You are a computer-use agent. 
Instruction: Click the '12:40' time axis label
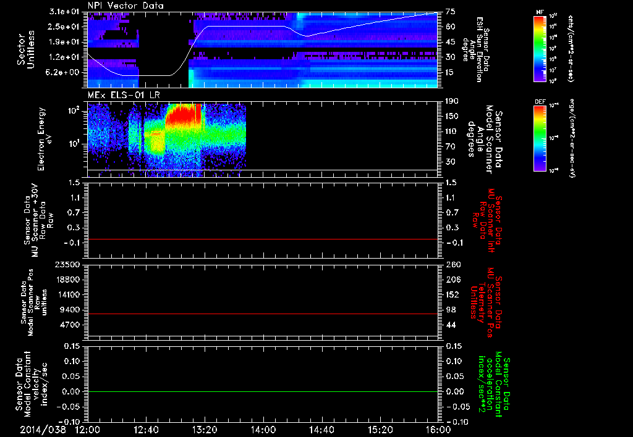tap(147, 430)
